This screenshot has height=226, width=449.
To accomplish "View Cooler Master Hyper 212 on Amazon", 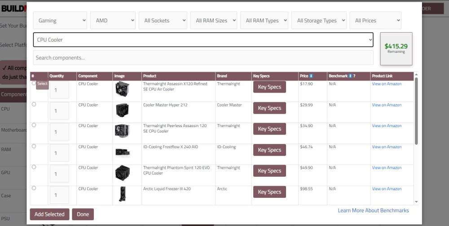I will pyautogui.click(x=387, y=105).
